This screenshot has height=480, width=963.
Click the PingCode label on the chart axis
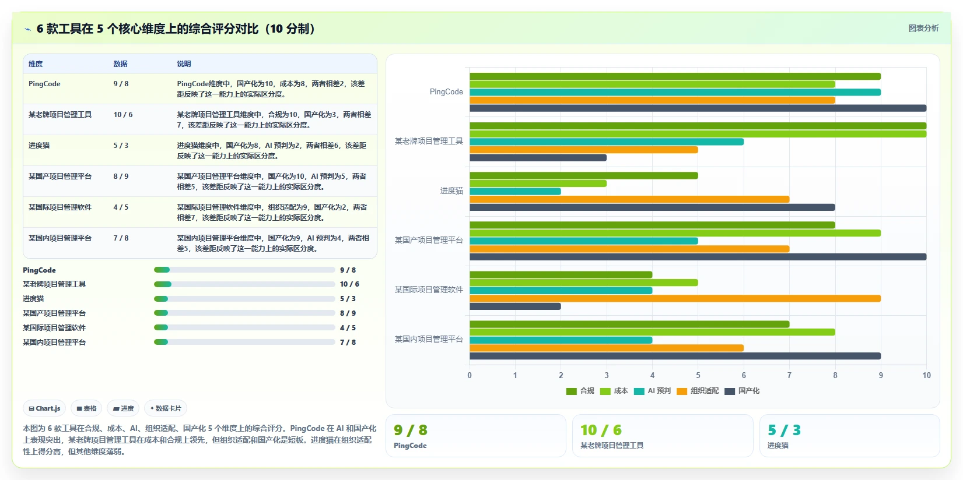446,92
